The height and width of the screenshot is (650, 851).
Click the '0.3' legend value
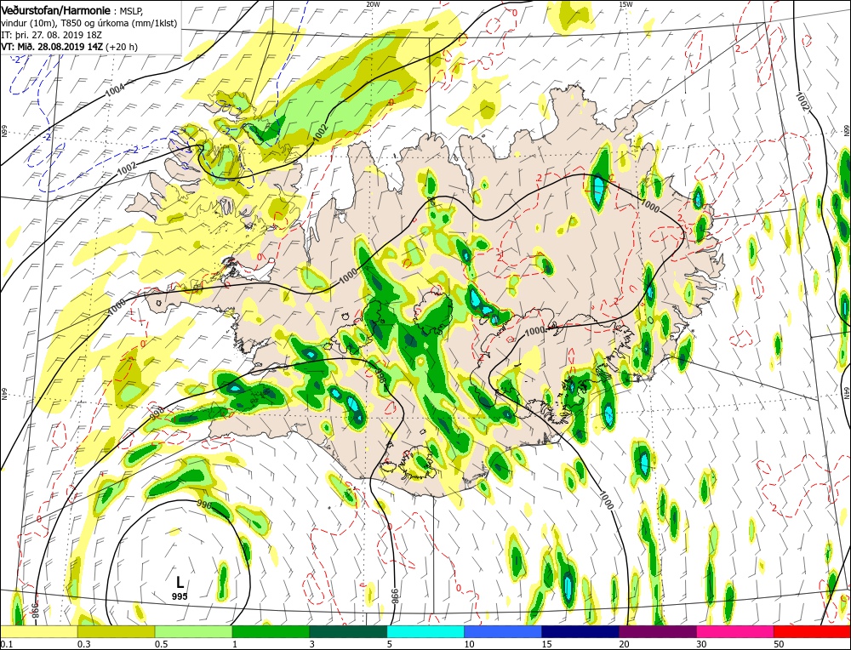point(83,644)
